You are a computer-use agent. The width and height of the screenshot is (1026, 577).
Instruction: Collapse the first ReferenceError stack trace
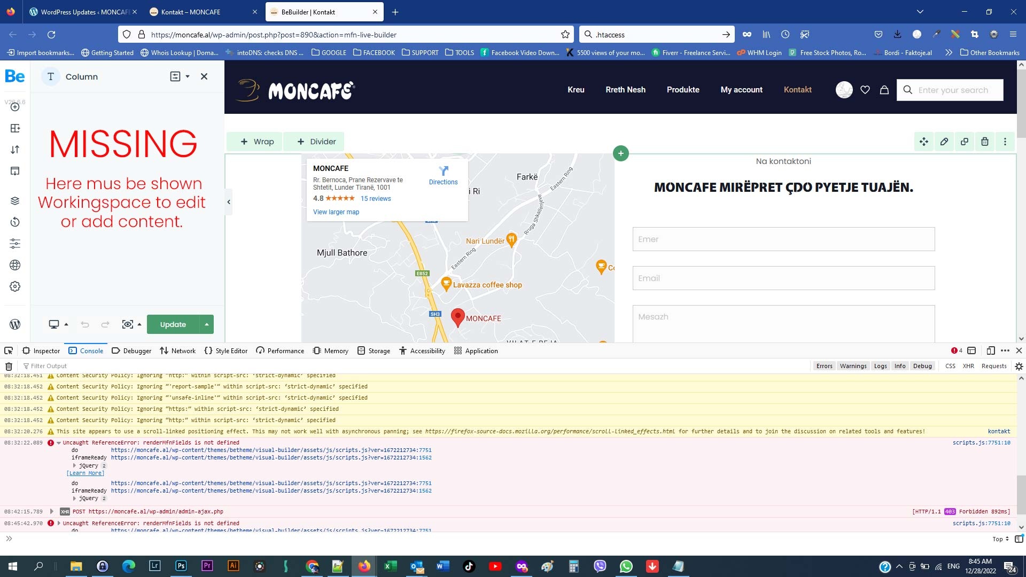[x=59, y=443]
